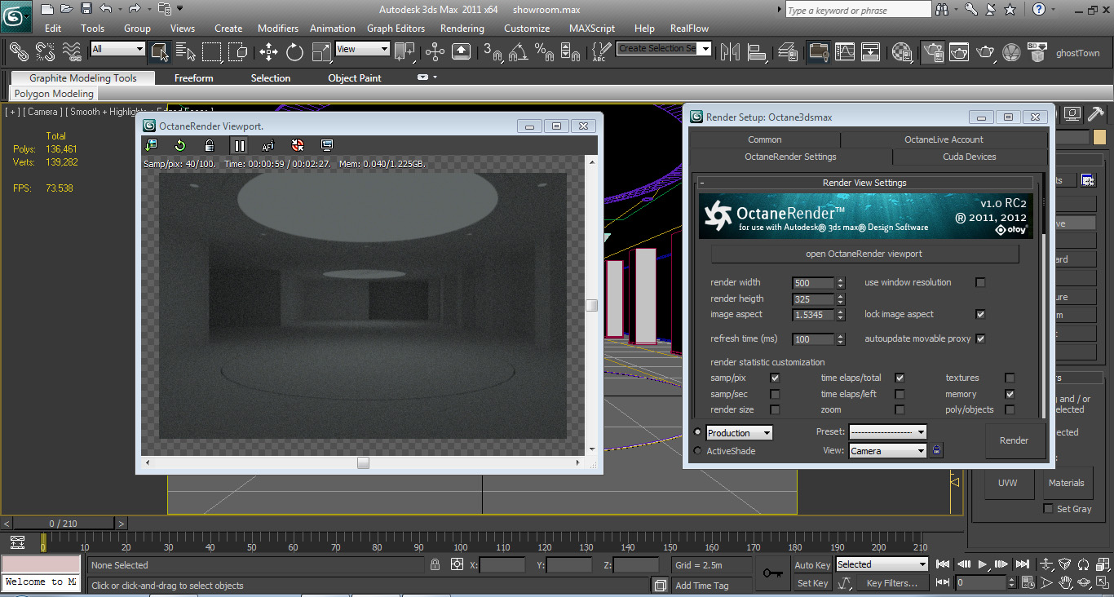Select the ActiveShade radio button
Screen dimensions: 1114x597
coord(697,451)
